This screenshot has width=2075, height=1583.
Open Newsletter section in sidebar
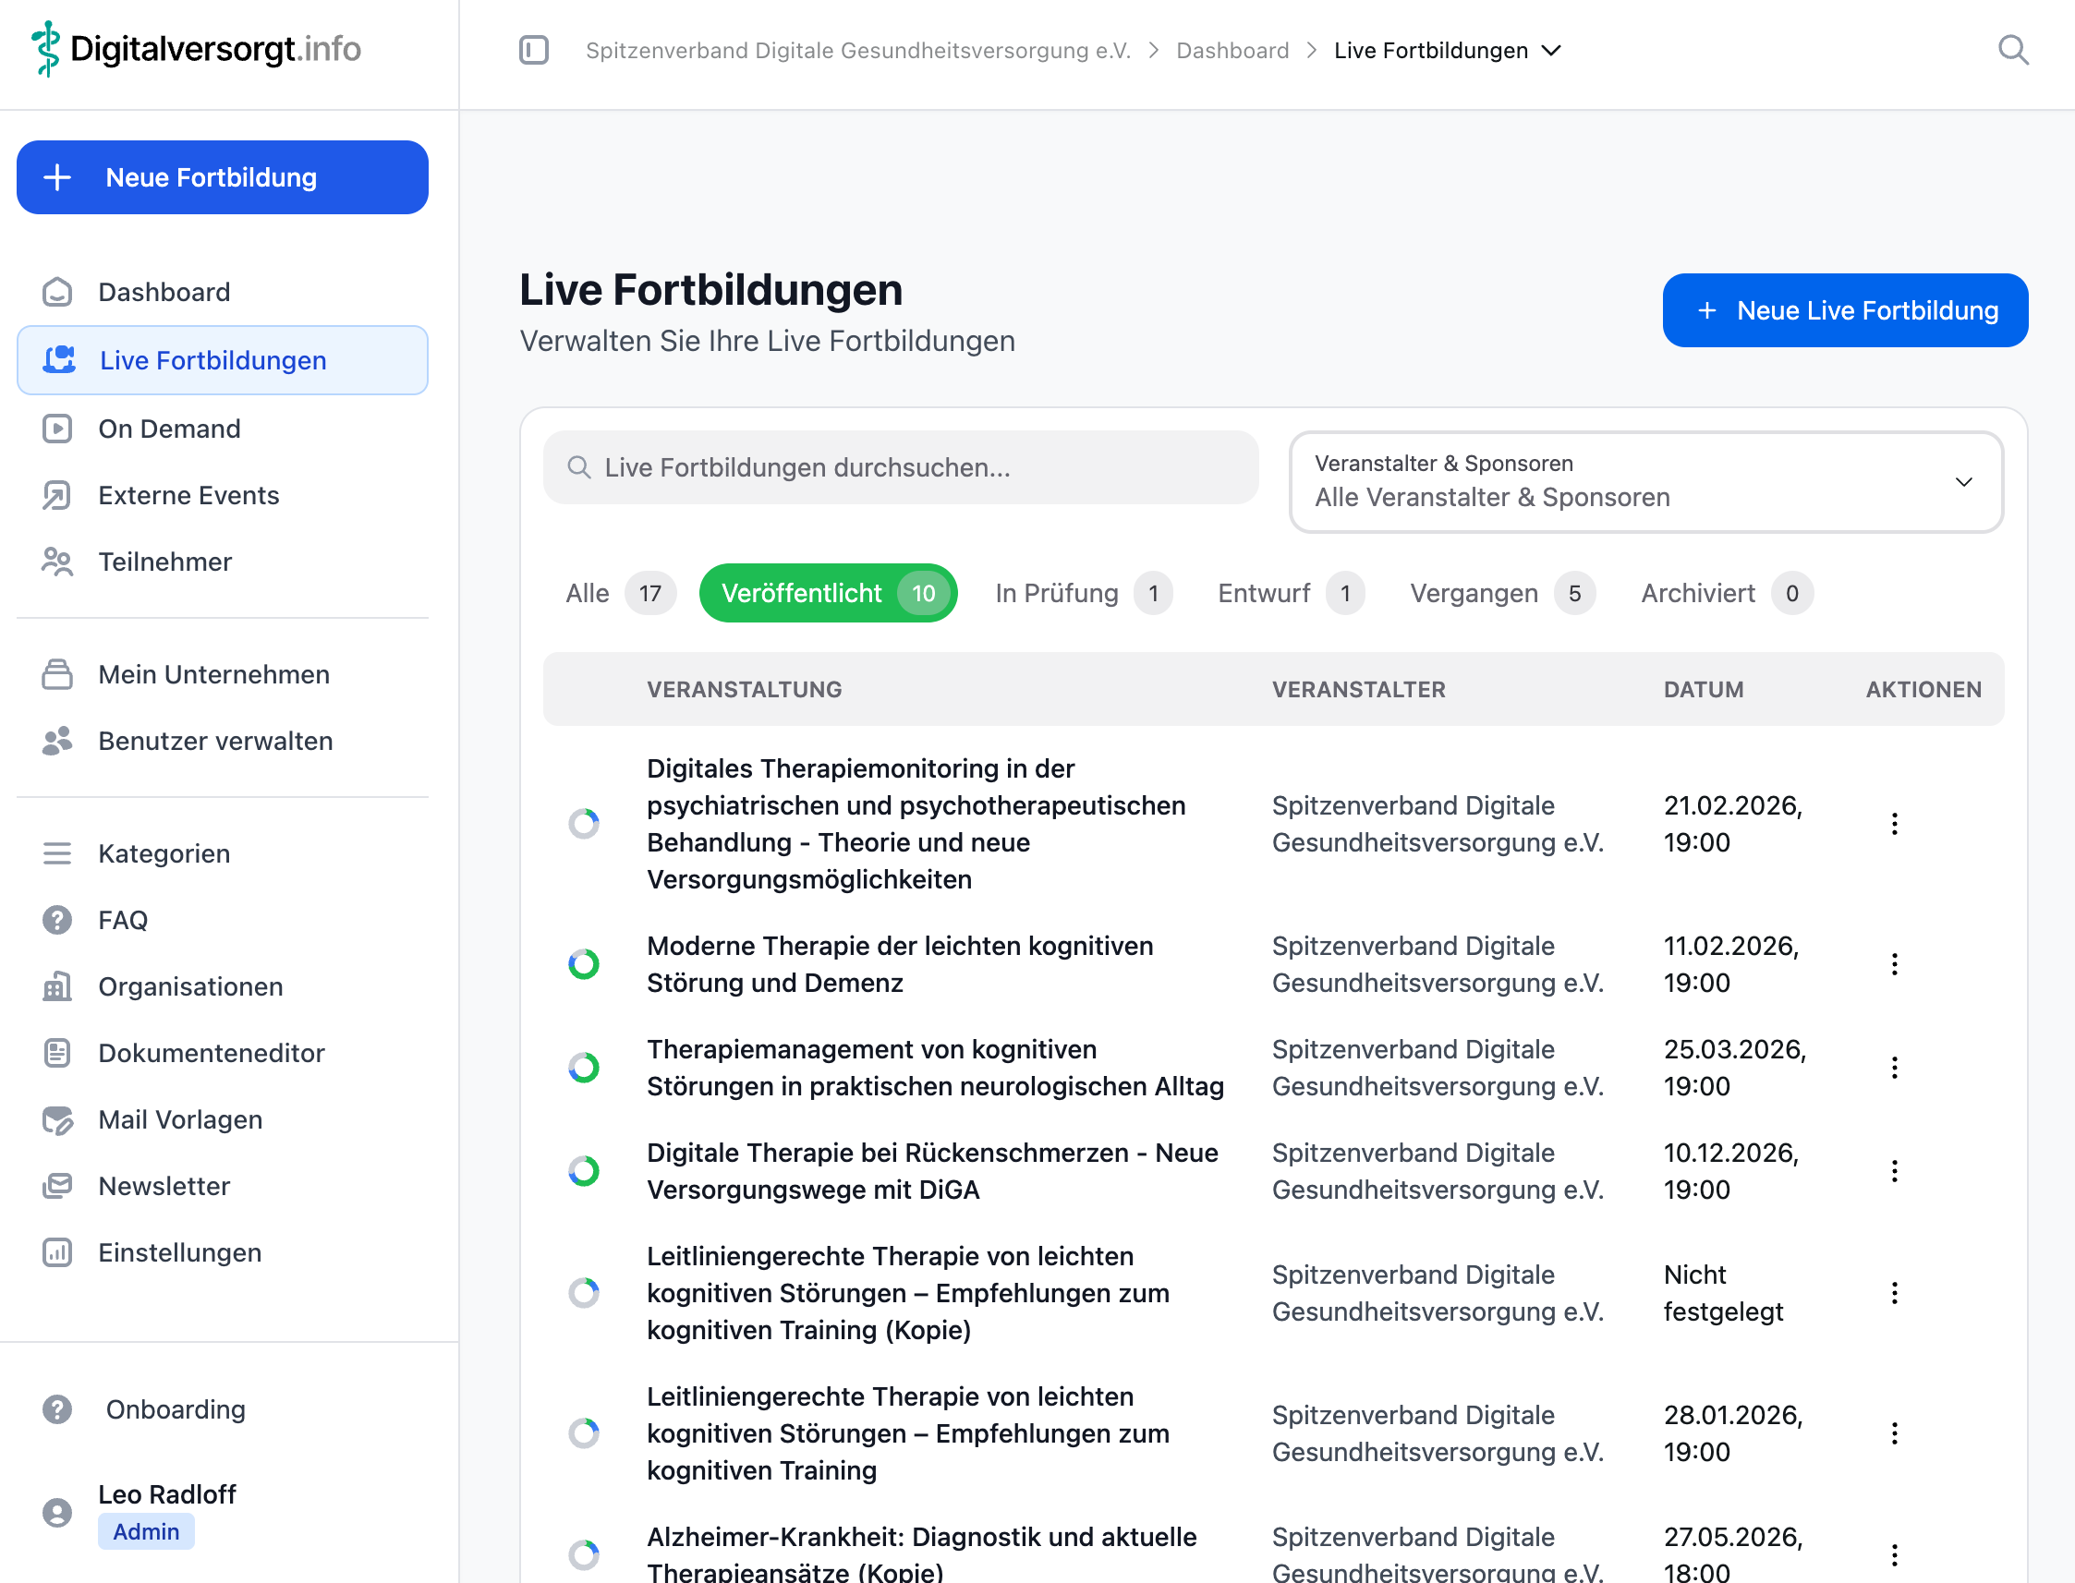coord(163,1185)
